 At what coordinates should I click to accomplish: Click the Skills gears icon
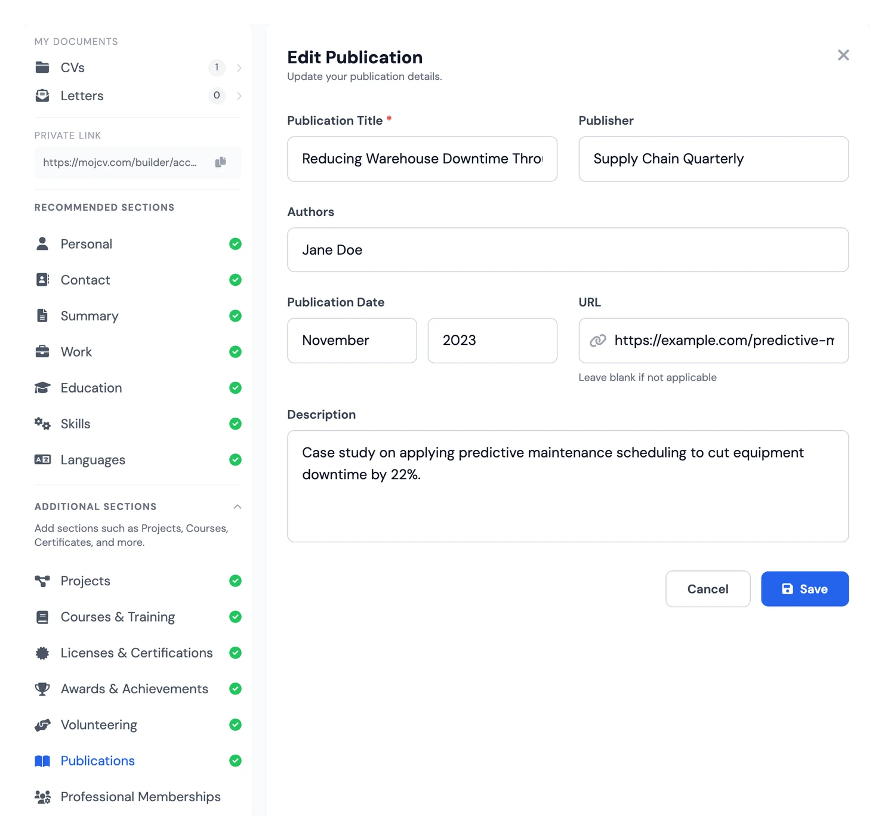[x=42, y=424]
